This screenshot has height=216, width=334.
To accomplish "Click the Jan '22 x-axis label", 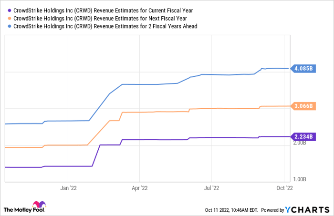I will pos(70,188).
